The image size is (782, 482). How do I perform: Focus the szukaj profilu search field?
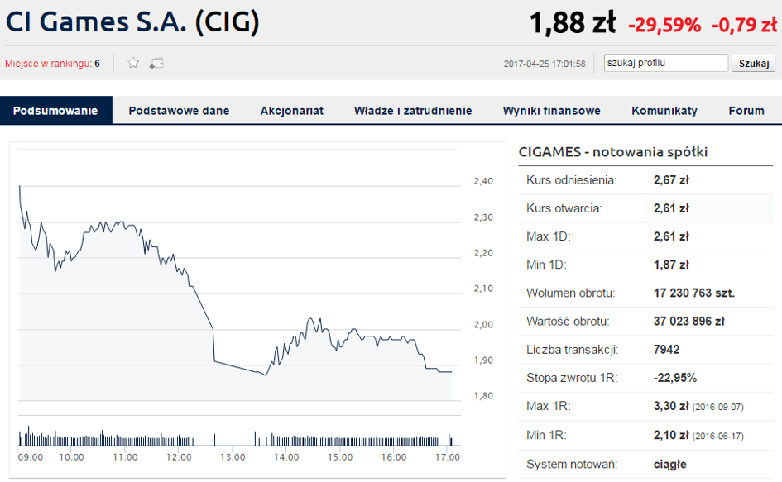[x=666, y=63]
